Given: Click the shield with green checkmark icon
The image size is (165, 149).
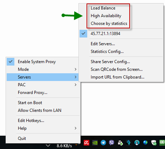Looking at the screenshot, I should coord(154,143).
